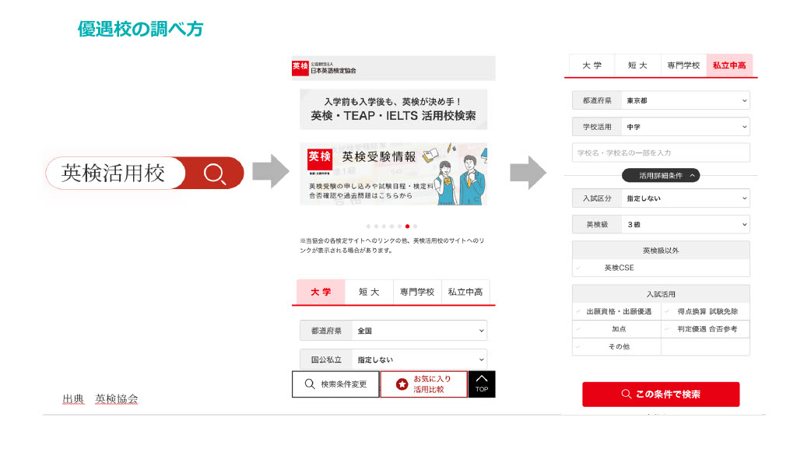
Task: Click the star favorites icon お気に入り
Action: (x=402, y=384)
